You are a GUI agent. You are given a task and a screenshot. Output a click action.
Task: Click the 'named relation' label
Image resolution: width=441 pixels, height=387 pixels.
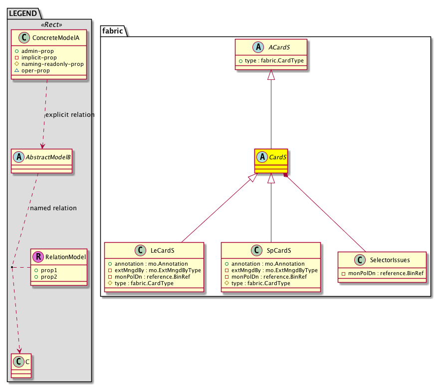click(x=53, y=208)
